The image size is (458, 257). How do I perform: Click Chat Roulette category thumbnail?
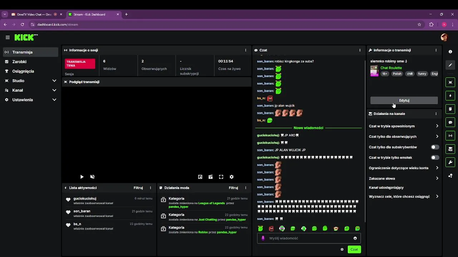point(374,71)
